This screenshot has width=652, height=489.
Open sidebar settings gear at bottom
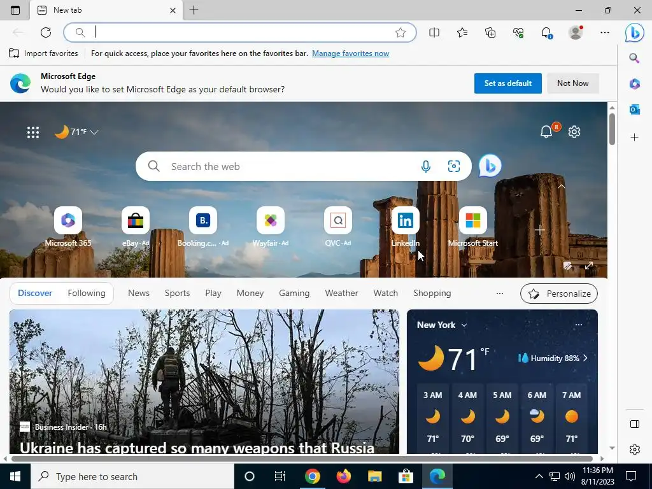pos(635,450)
